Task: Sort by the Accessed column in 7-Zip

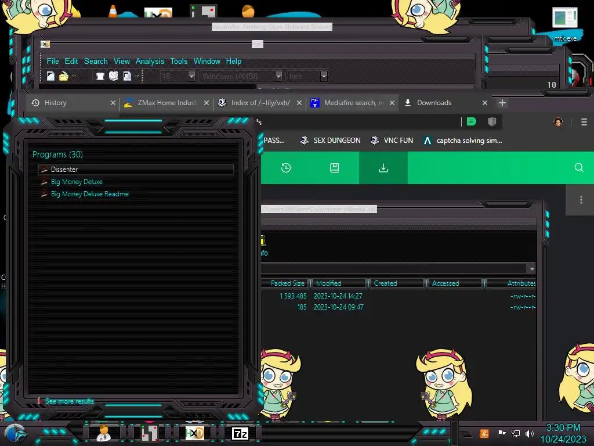Action: [x=455, y=283]
